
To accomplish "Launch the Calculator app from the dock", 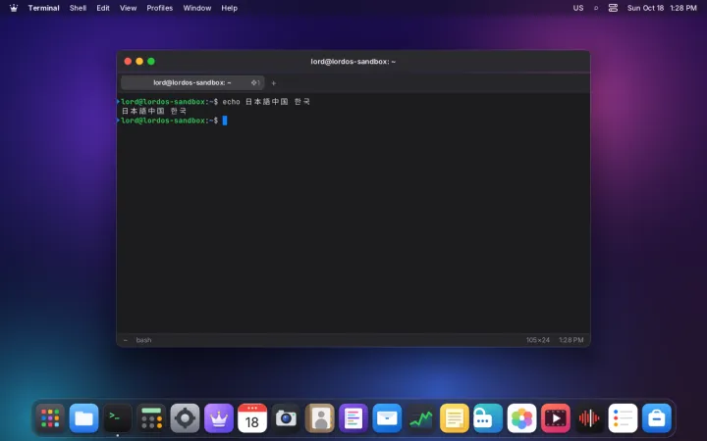I will 151,418.
